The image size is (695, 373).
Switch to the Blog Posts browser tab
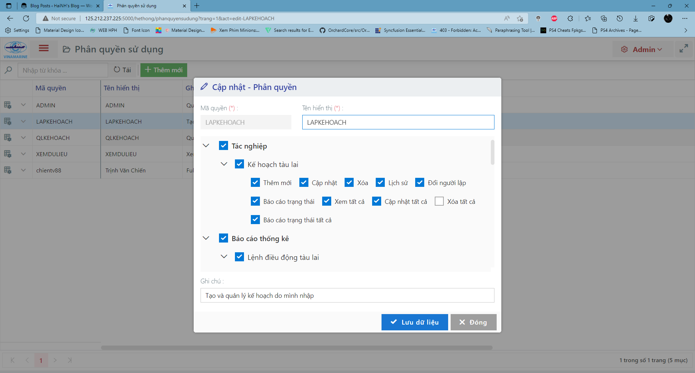click(x=60, y=6)
